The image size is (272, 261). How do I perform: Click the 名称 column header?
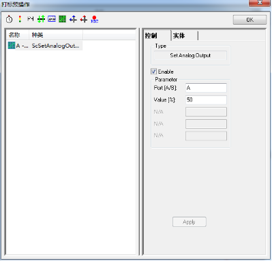(18, 35)
